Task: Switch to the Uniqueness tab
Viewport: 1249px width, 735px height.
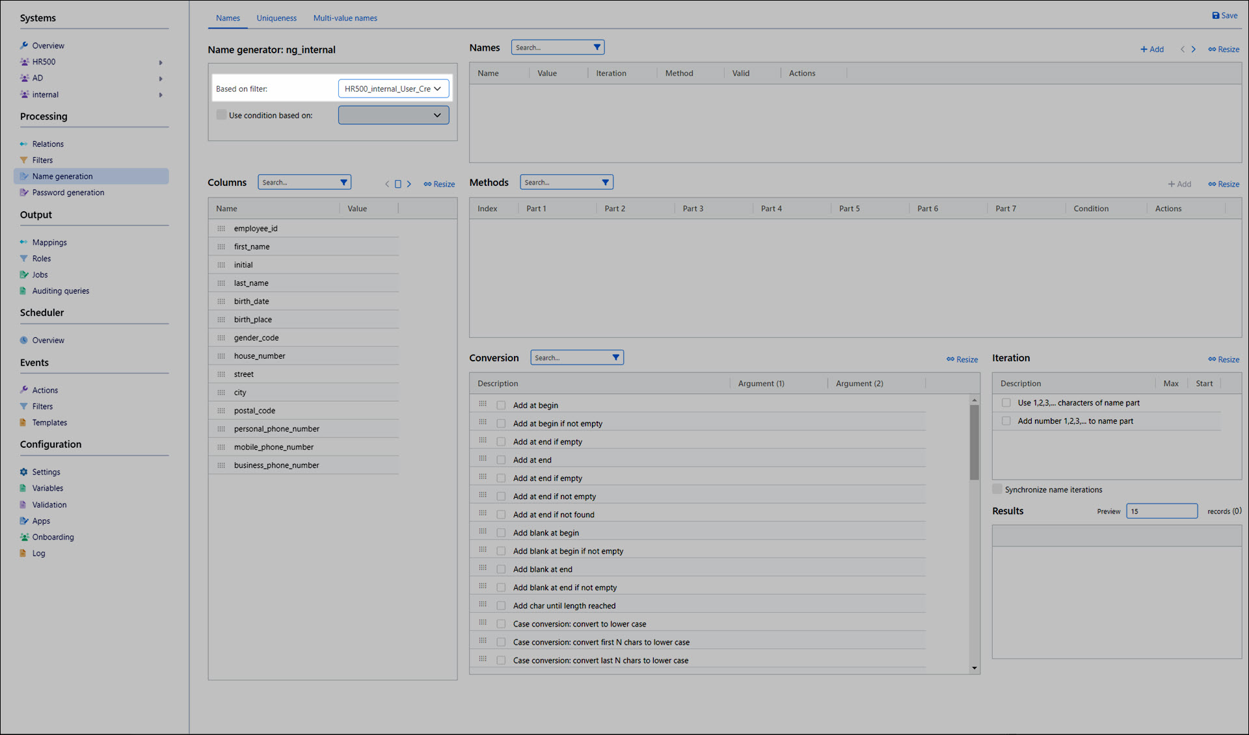Action: pyautogui.click(x=276, y=18)
